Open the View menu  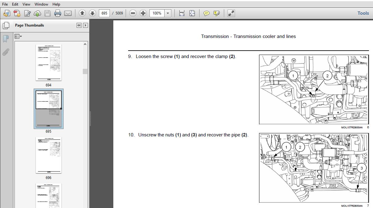27,4
